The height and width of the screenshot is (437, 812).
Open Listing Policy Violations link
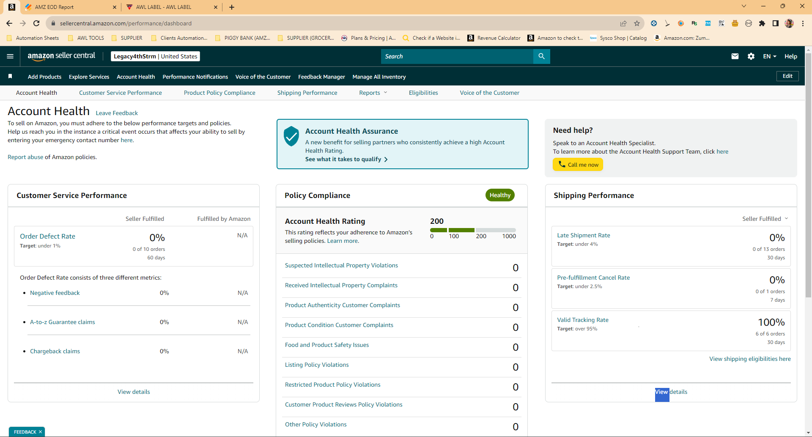[317, 365]
